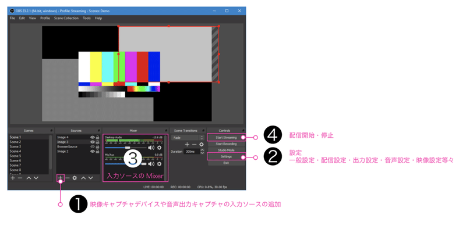Remove selected scene with minus icon
The image size is (466, 233).
tap(20, 178)
